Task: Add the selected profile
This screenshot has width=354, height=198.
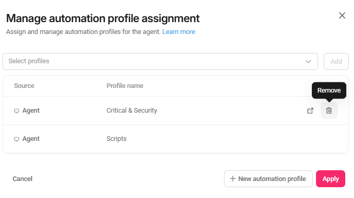Action: 336,62
